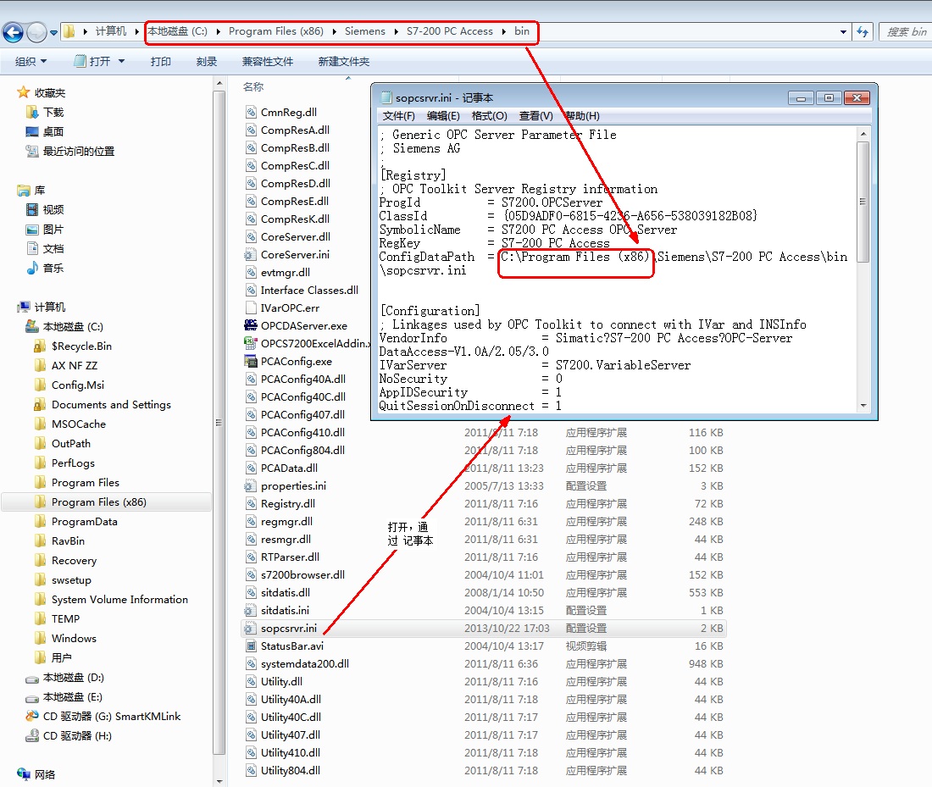Select CD 驱动器 (G:) SmartKMLink icon
This screenshot has width=932, height=787.
coord(32,717)
